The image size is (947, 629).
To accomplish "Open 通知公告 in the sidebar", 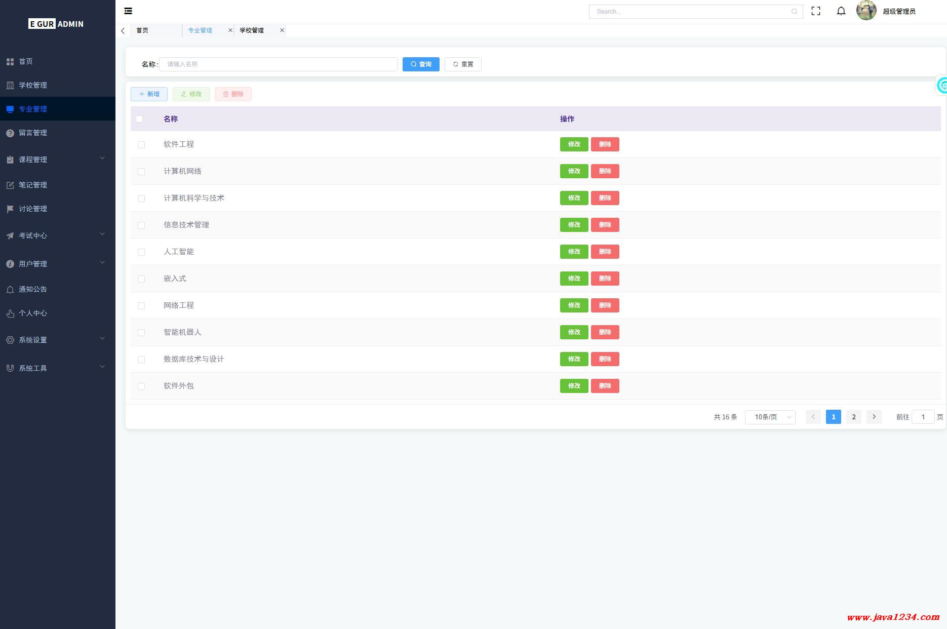I will click(33, 289).
